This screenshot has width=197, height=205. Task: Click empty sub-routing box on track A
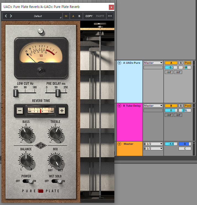coord(153,67)
